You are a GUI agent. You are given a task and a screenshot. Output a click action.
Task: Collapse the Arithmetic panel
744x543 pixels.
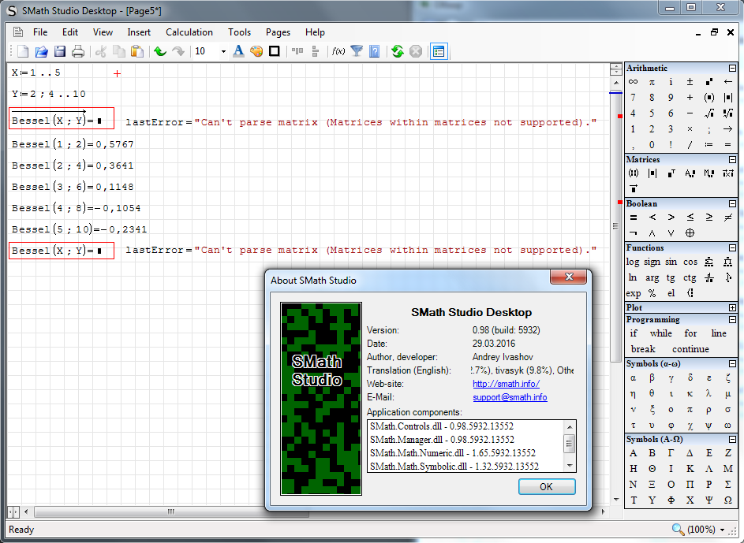[732, 69]
